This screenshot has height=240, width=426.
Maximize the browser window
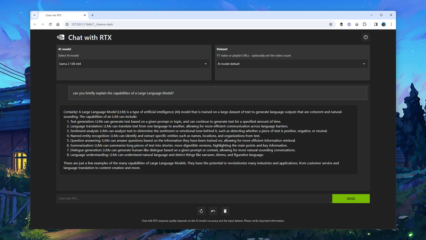(381, 15)
